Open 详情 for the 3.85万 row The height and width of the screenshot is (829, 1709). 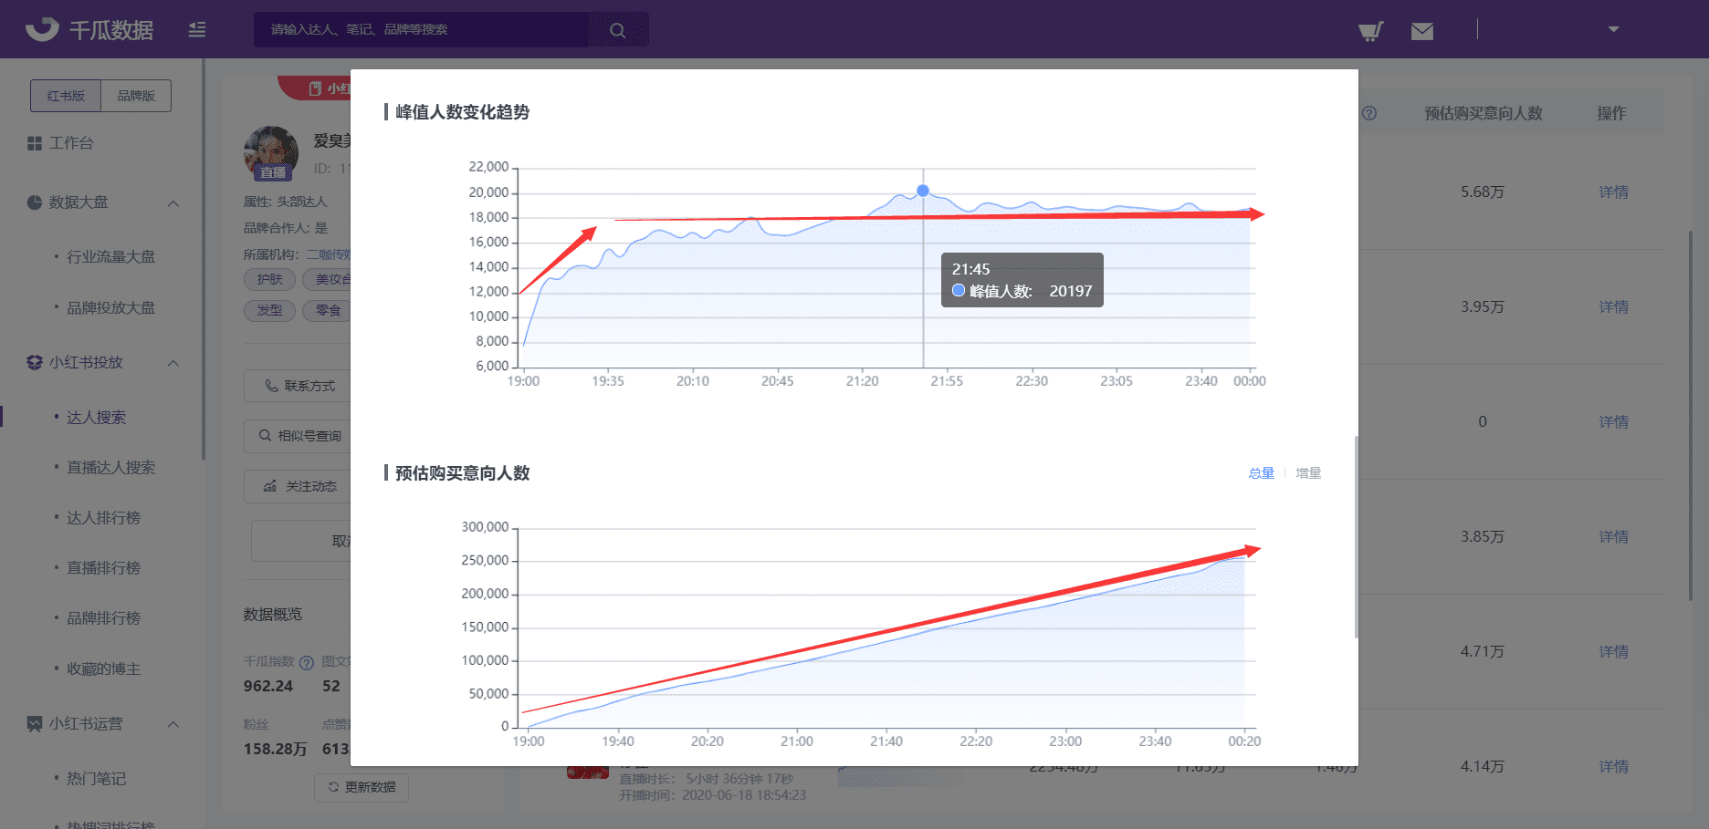(1613, 537)
